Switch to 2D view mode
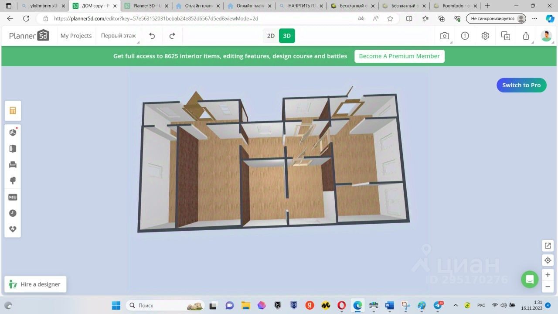Image resolution: width=558 pixels, height=314 pixels. 271,36
